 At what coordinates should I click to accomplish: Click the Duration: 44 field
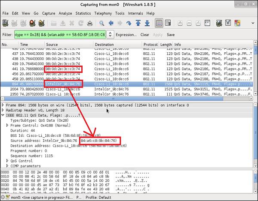[x=22, y=131]
